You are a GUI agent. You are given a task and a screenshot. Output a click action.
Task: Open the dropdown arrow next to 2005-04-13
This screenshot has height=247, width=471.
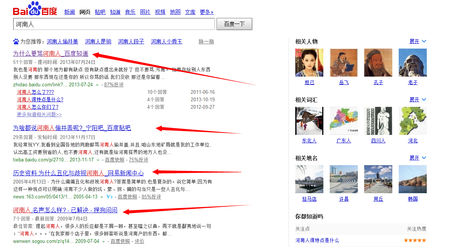pos(102,197)
